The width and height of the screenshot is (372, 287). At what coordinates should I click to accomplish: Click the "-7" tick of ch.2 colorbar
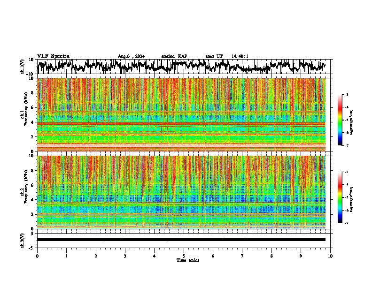(x=347, y=223)
